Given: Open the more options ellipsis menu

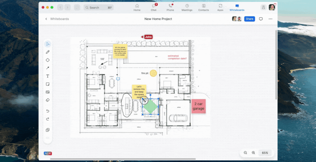Looking at the screenshot, I should coord(270,19).
